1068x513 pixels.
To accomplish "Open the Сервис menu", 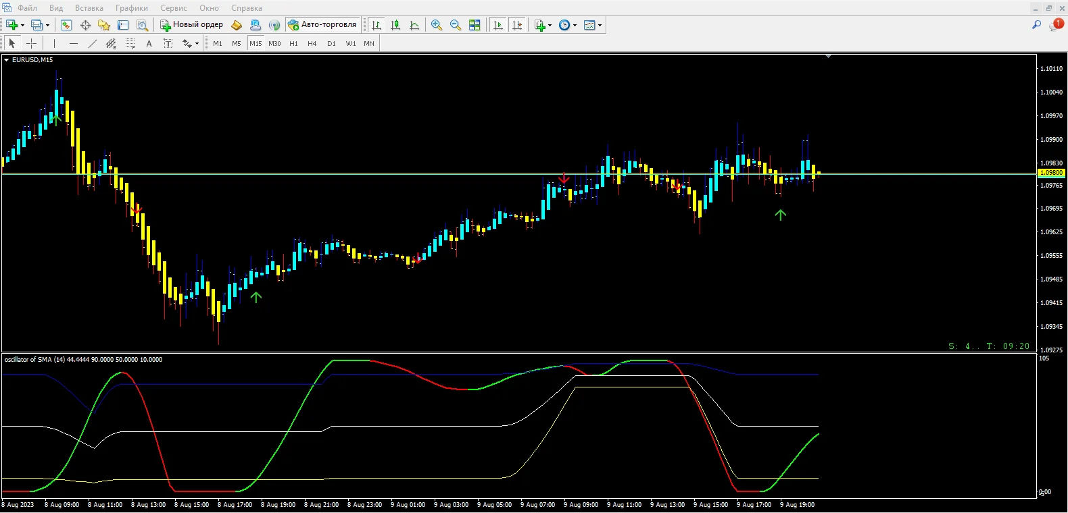I will click(x=174, y=8).
